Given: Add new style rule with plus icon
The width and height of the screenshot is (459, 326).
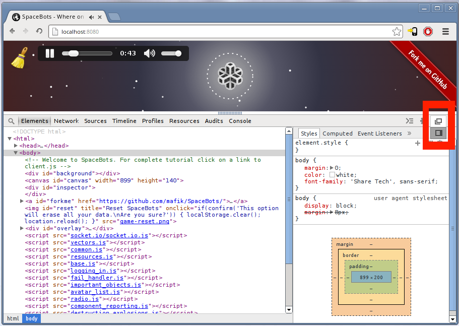Looking at the screenshot, I should click(x=417, y=143).
